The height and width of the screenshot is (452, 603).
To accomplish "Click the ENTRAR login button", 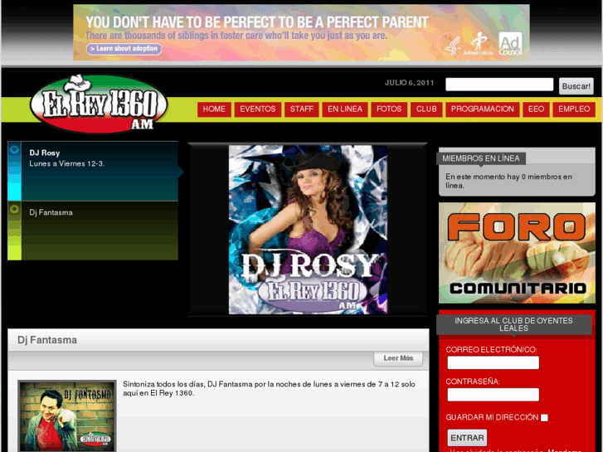I will pos(467,438).
